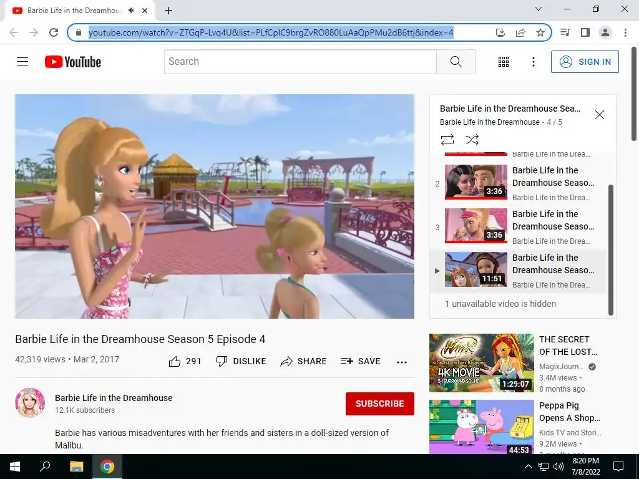Open the YouTube hamburger guide menu
This screenshot has width=639, height=479.
22,62
